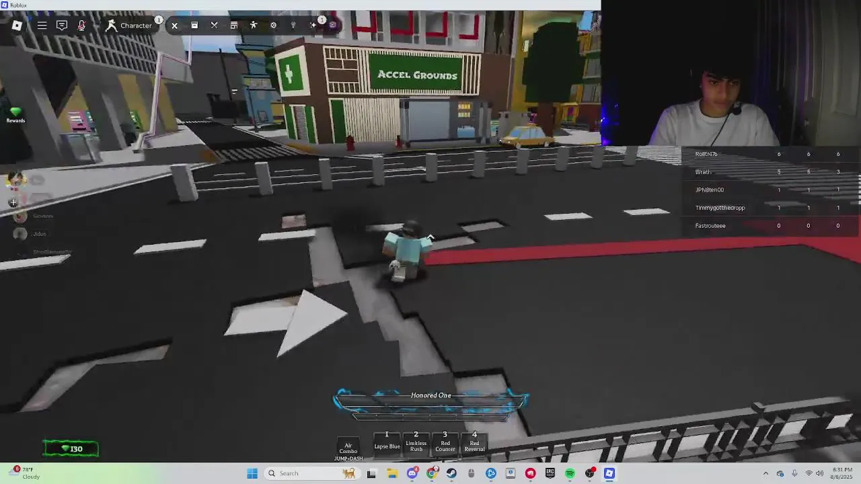The image size is (861, 484).
Task: Select Wrath in the leaderboard
Action: coord(771,172)
